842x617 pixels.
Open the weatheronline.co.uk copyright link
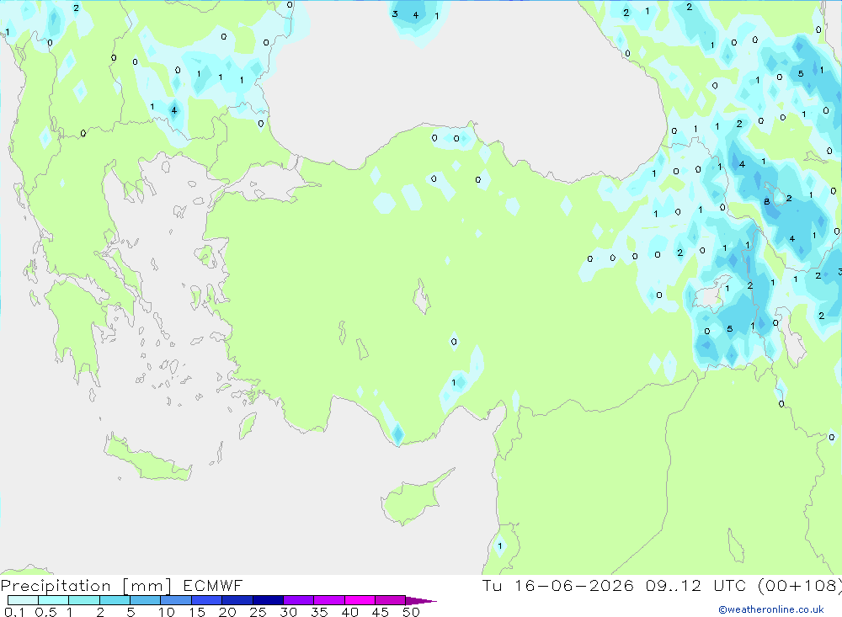(x=771, y=609)
